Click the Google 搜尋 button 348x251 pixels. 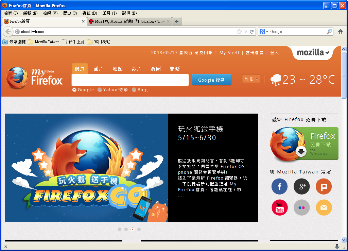pyautogui.click(x=211, y=80)
